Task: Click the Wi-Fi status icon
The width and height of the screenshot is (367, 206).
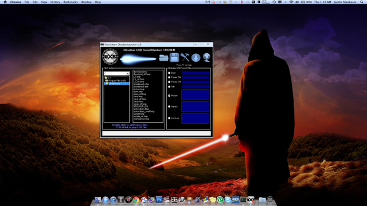Action: tap(291, 2)
